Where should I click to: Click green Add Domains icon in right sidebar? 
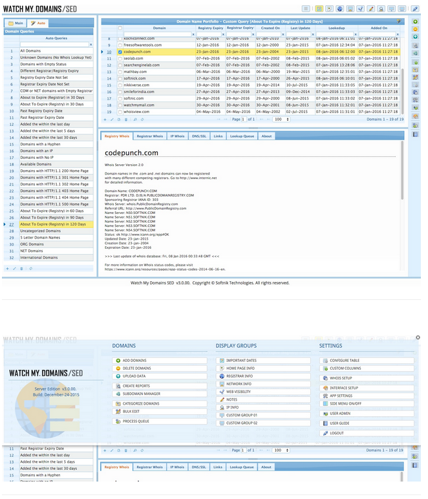[415, 21]
